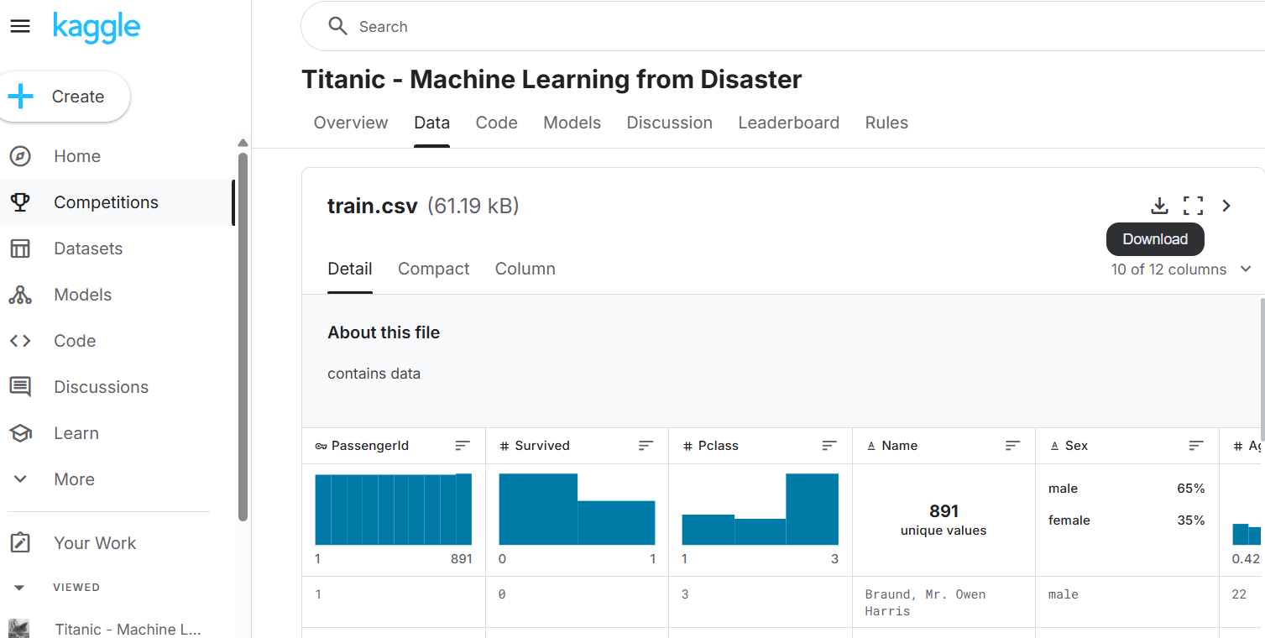Open Datasets via the table icon

[x=20, y=248]
